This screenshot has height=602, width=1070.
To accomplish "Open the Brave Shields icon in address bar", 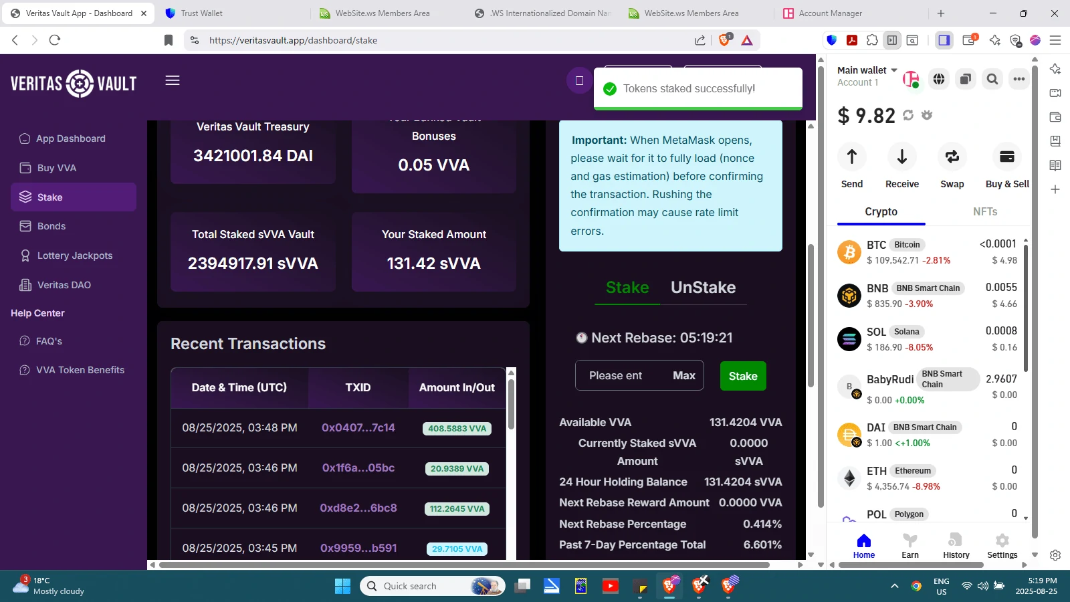I will 724,40.
